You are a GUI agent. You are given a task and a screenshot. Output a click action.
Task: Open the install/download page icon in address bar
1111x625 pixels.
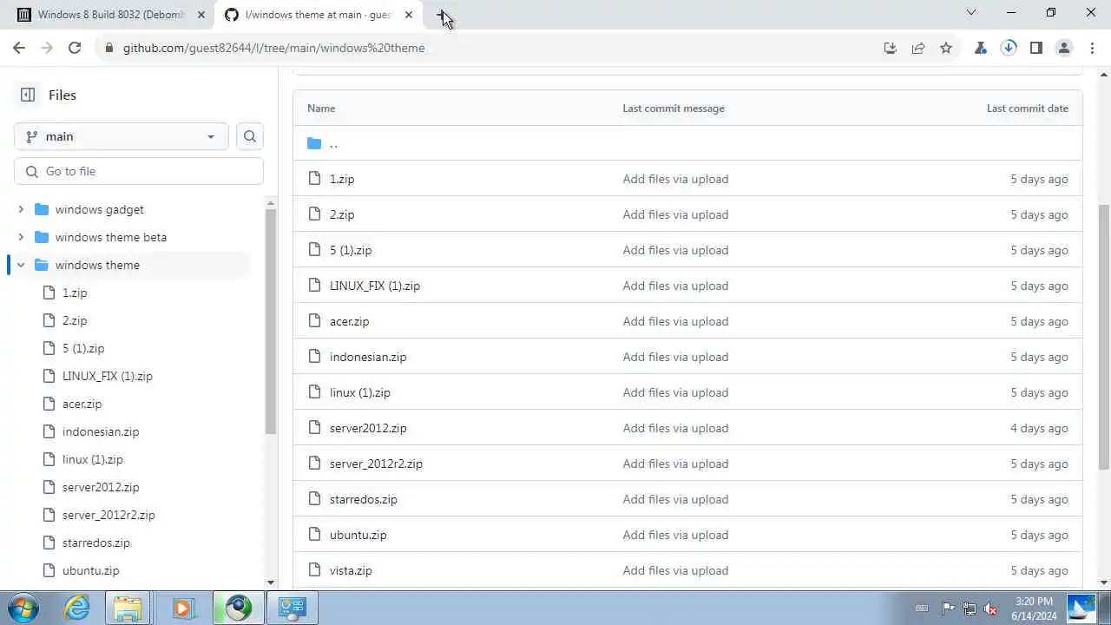pyautogui.click(x=890, y=48)
